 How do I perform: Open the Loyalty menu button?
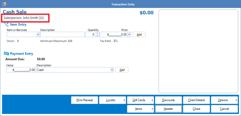[113, 100]
